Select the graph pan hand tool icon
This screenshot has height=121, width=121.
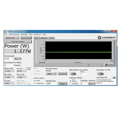[112, 65]
